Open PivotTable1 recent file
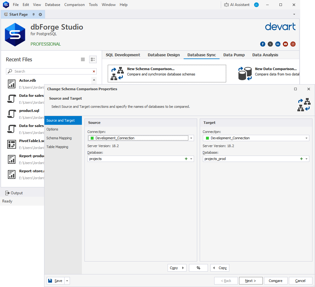 pyautogui.click(x=26, y=144)
